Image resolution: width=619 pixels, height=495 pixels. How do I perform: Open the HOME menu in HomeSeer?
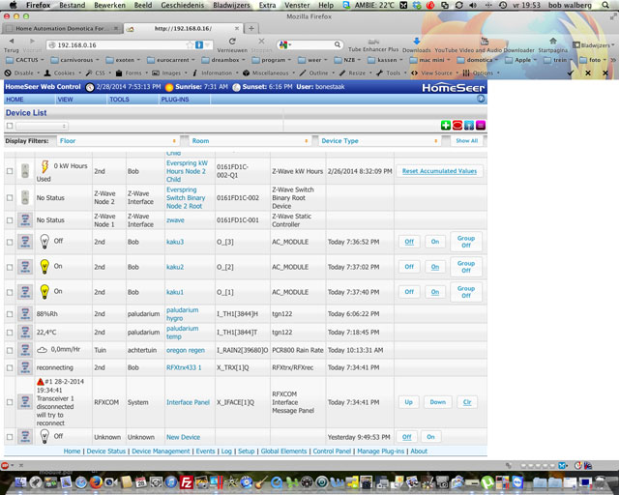click(x=15, y=100)
